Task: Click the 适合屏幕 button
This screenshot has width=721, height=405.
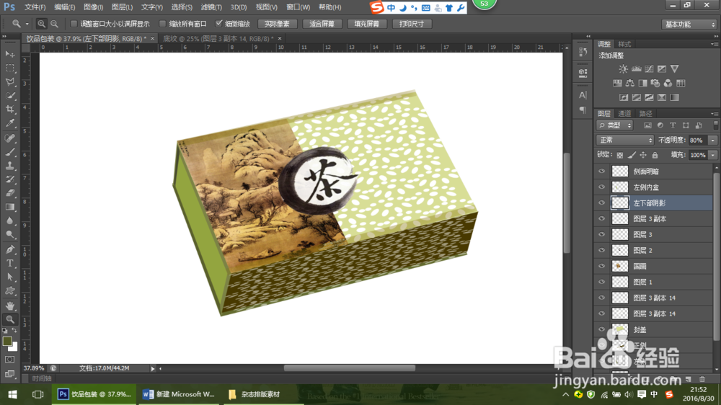Action: (322, 24)
